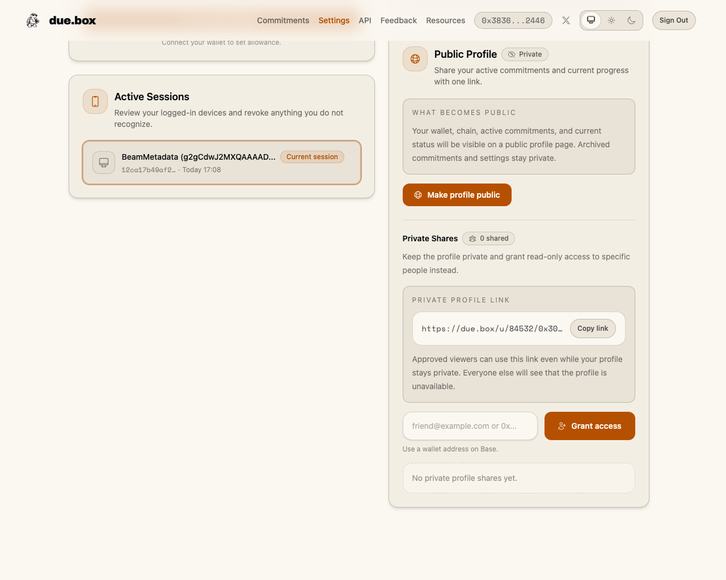
Task: Copy the private profile link
Action: click(592, 329)
